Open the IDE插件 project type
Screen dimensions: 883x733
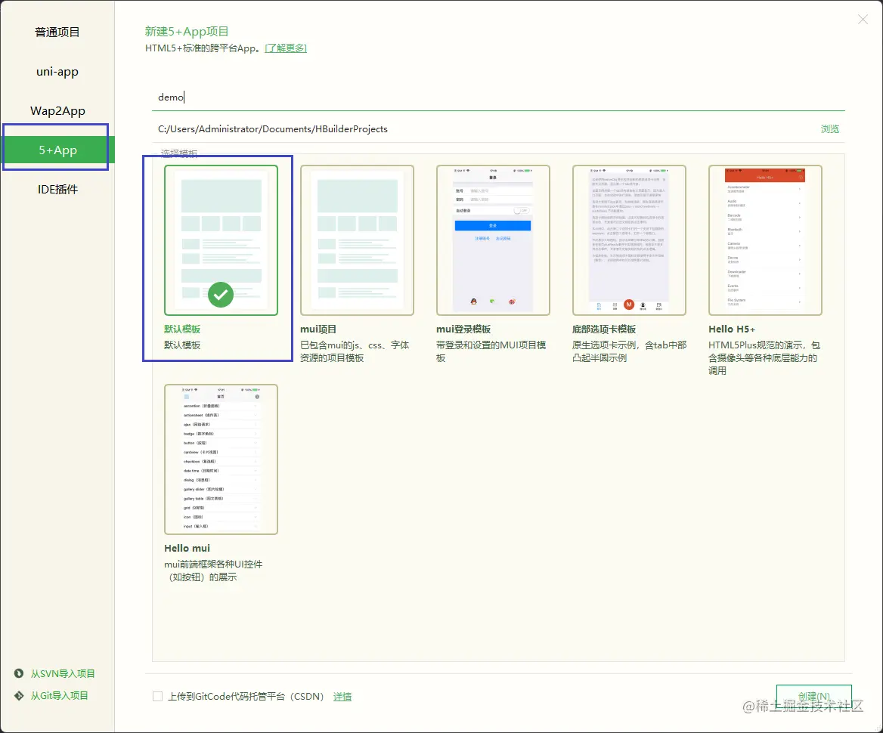coord(57,190)
